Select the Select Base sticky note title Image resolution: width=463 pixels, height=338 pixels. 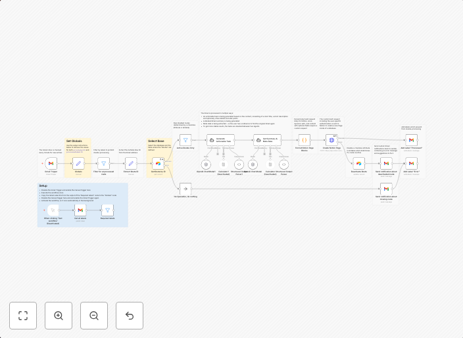coord(156,141)
